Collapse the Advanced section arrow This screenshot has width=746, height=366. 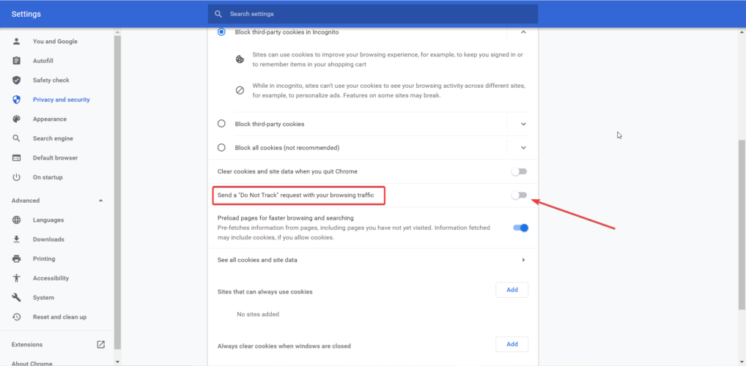click(100, 201)
